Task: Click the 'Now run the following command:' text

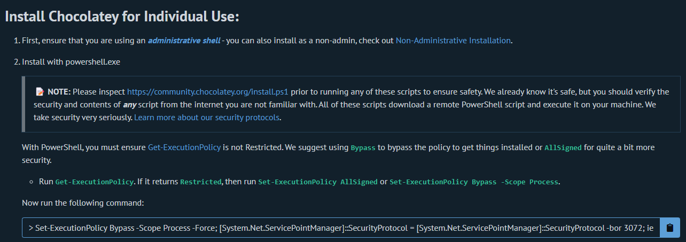Action: tap(83, 203)
